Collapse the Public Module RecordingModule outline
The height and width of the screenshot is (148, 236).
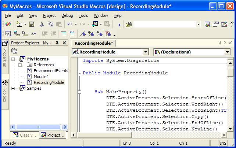pos(80,73)
